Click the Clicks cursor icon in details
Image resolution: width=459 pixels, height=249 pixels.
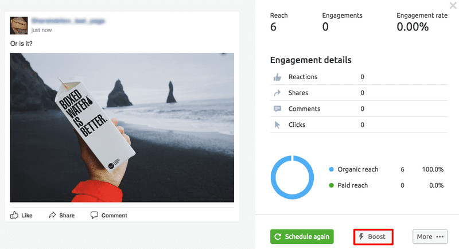pyautogui.click(x=278, y=125)
